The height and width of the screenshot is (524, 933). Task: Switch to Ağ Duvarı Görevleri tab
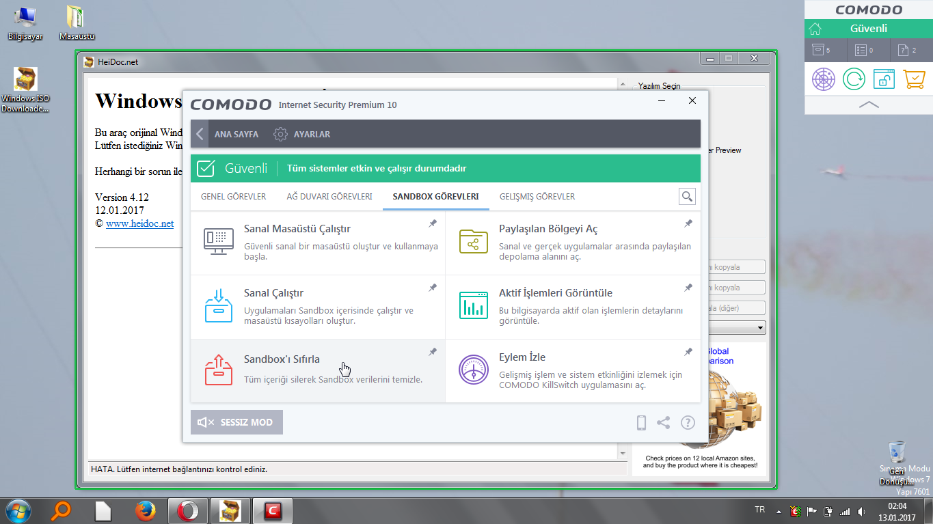(329, 197)
